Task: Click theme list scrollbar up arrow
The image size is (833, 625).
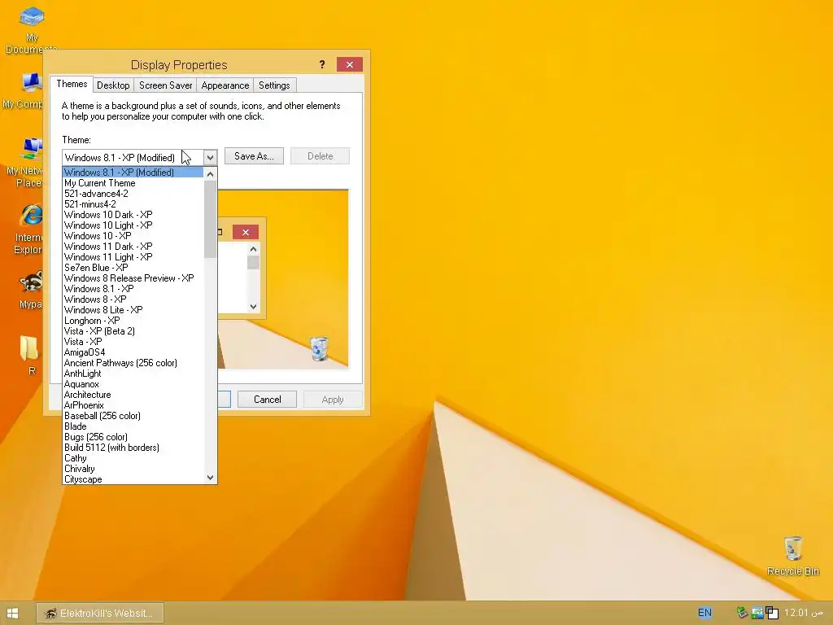Action: 211,174
